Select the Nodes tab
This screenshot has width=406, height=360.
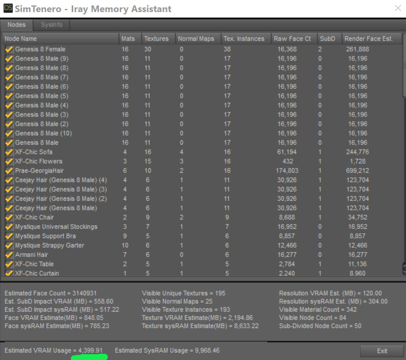(x=17, y=25)
